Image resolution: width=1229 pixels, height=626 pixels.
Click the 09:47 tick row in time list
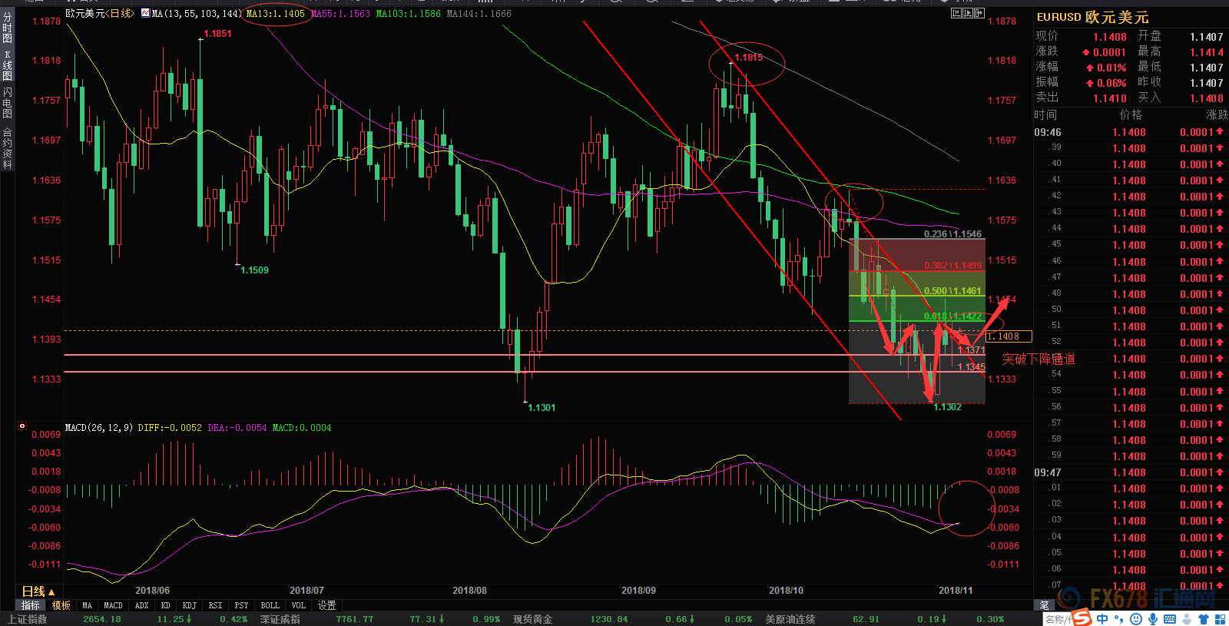1130,472
